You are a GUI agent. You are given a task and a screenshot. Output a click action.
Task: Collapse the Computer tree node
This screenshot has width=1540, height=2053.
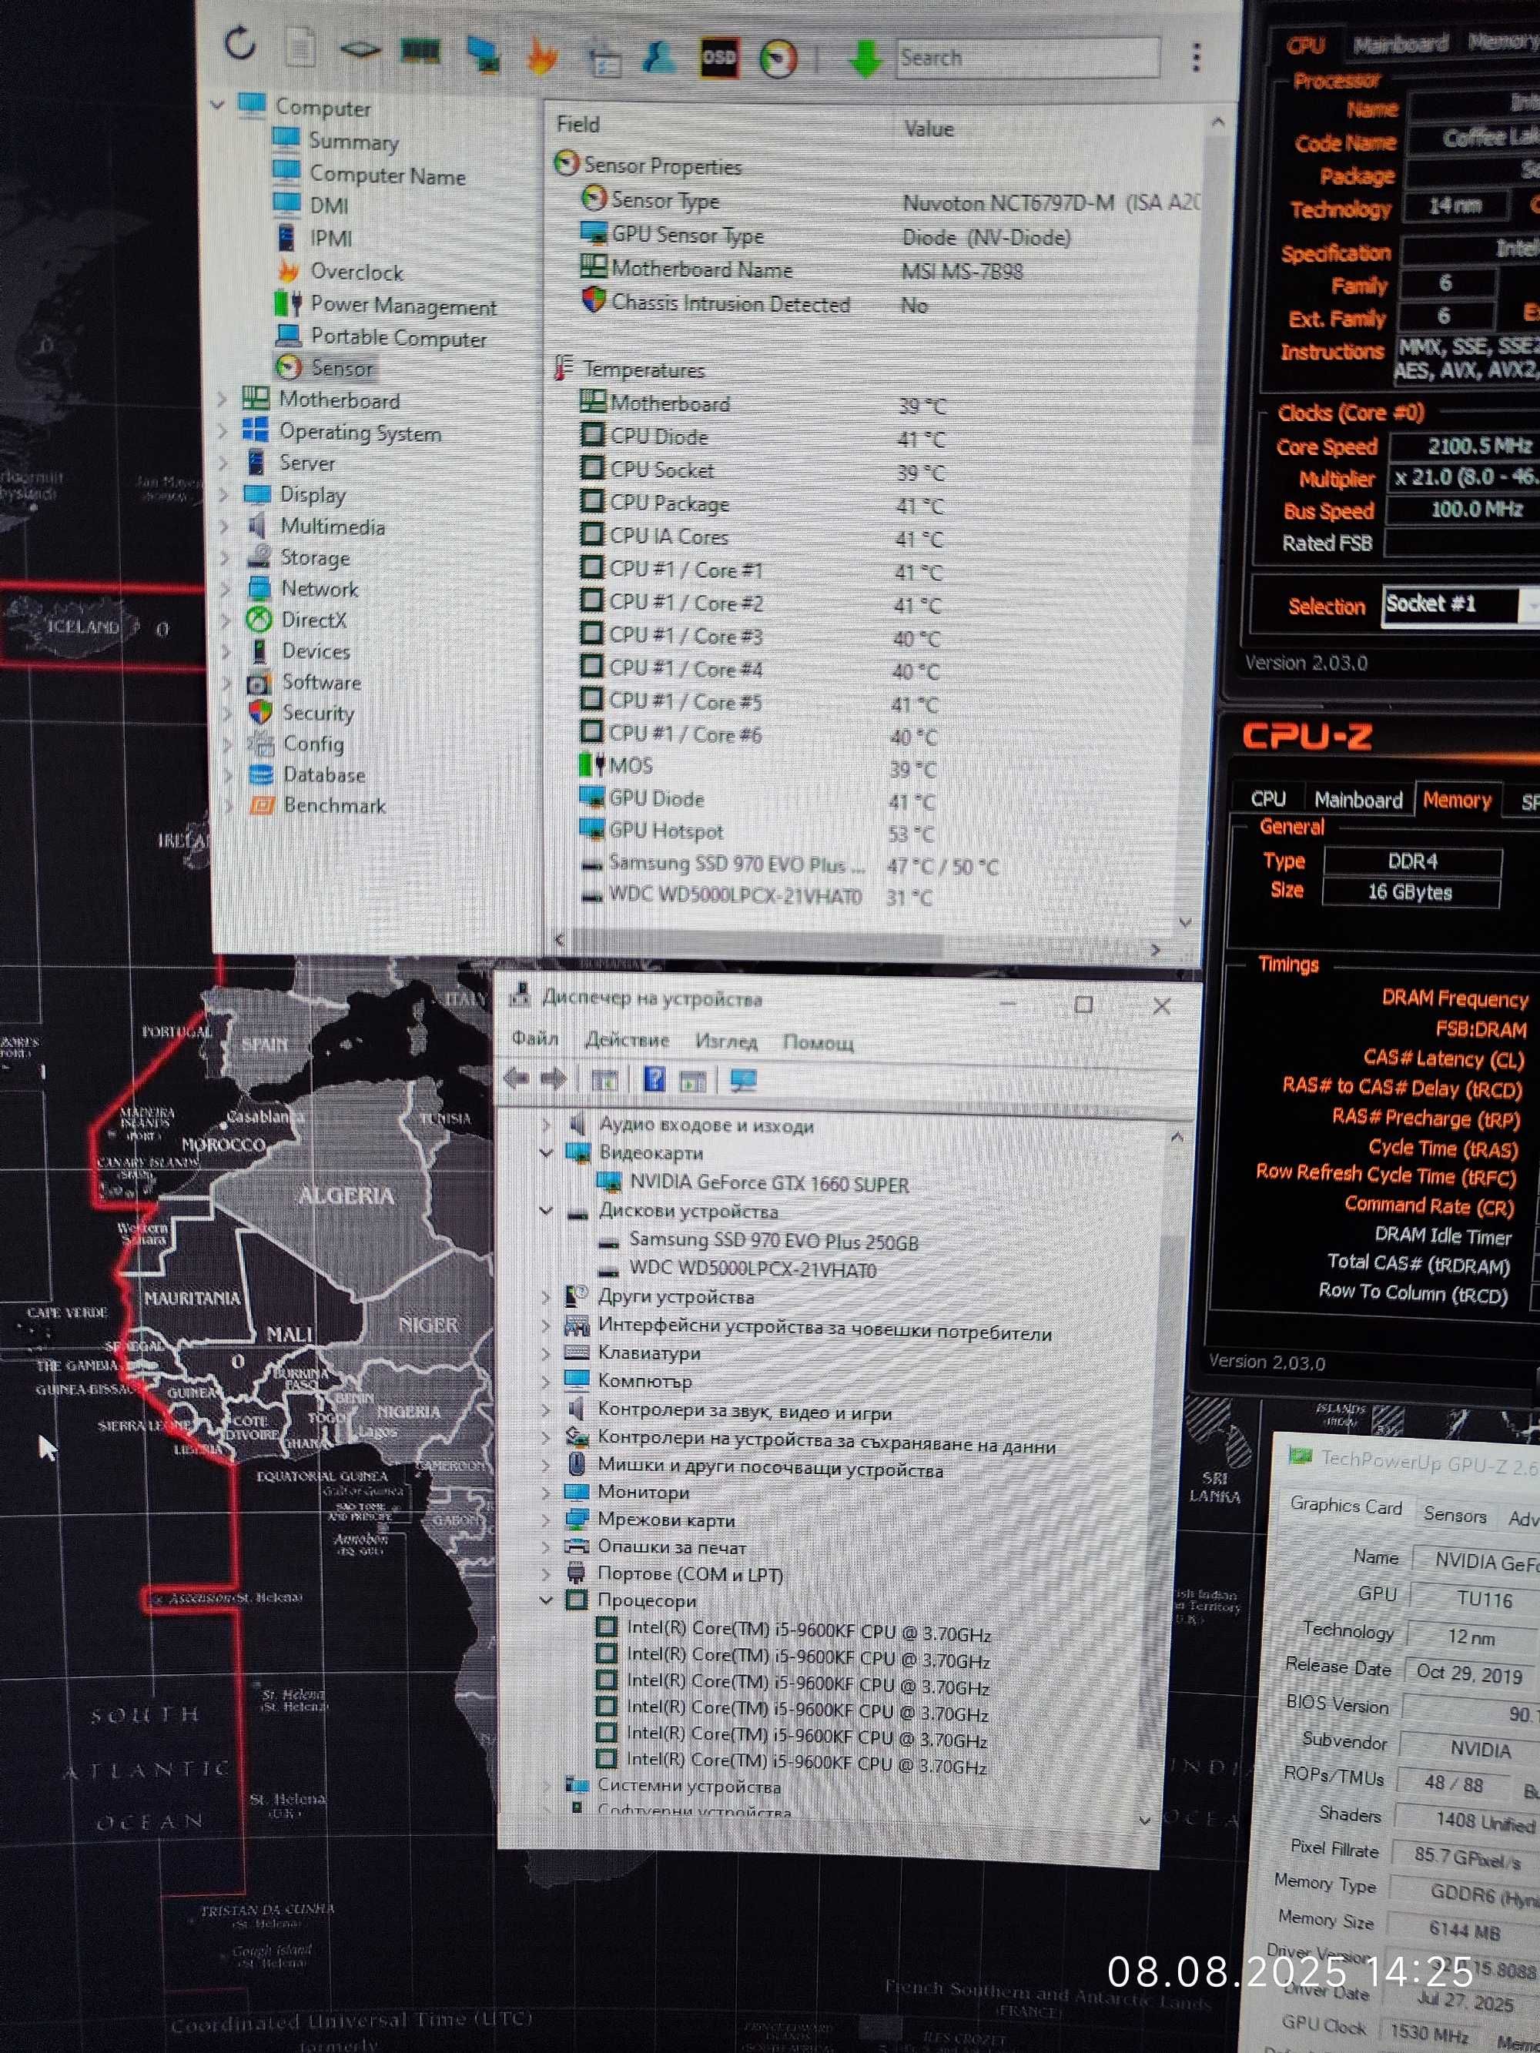click(x=218, y=105)
